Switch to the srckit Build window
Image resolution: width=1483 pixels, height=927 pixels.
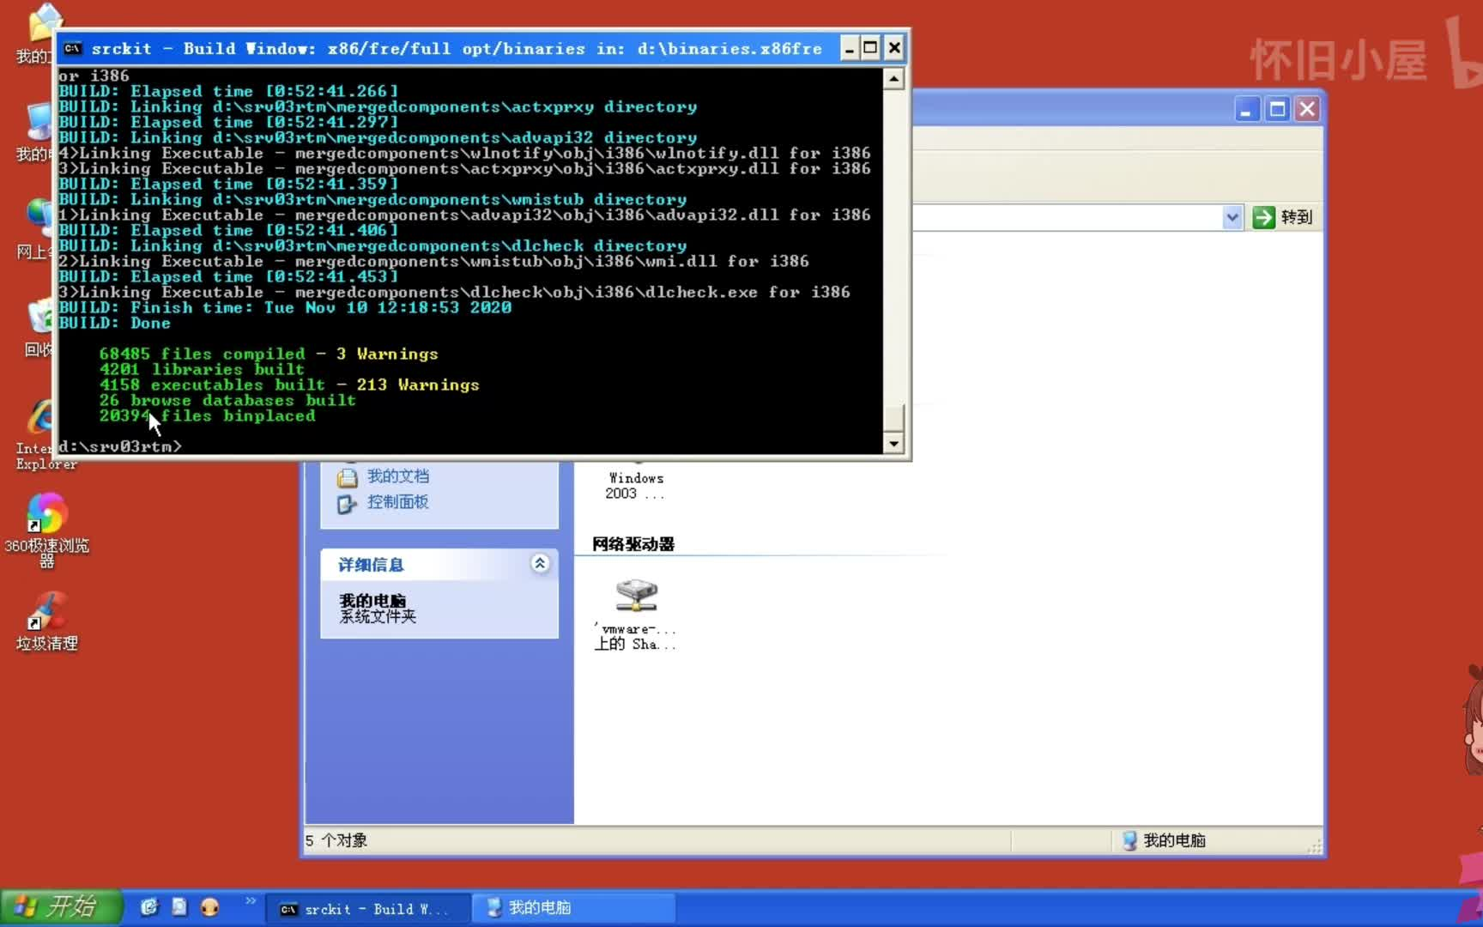click(x=367, y=908)
